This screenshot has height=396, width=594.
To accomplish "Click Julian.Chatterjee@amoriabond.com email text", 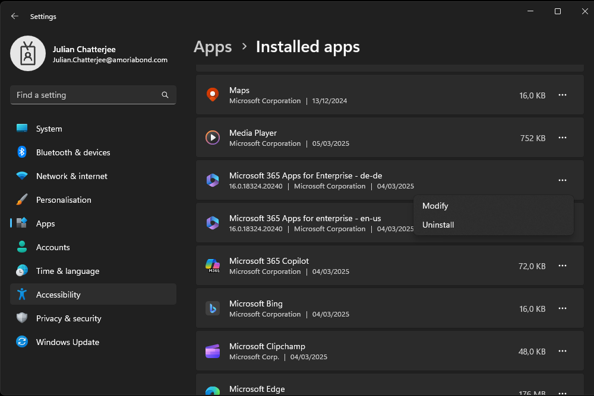I will coord(110,60).
